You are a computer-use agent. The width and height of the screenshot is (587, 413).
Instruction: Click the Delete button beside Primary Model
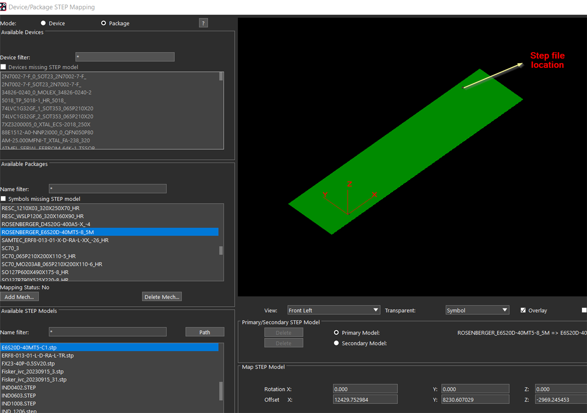(x=284, y=332)
